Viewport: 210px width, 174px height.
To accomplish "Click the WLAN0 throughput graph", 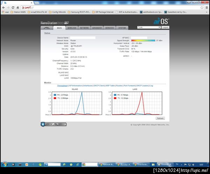I will coord(77,103).
